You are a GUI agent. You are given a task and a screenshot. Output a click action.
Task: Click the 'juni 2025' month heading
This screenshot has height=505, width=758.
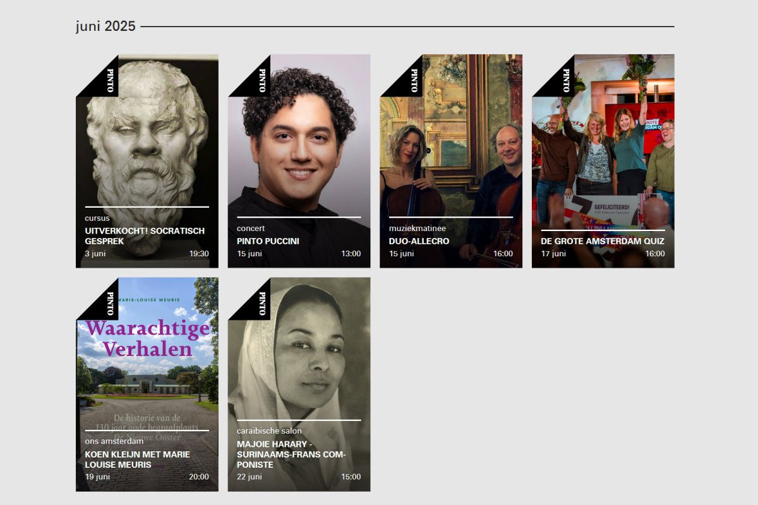point(105,27)
